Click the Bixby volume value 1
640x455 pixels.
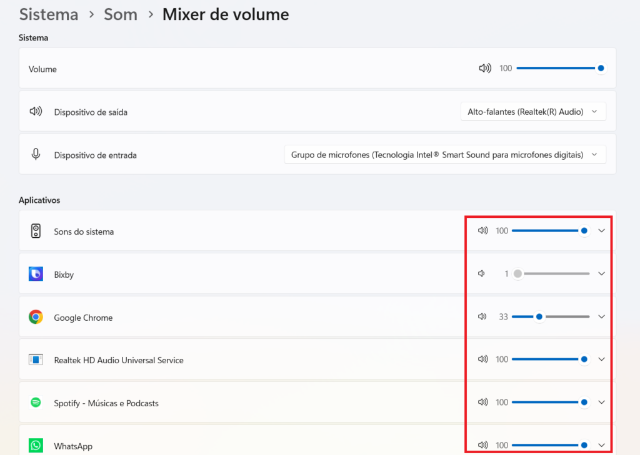[506, 274]
